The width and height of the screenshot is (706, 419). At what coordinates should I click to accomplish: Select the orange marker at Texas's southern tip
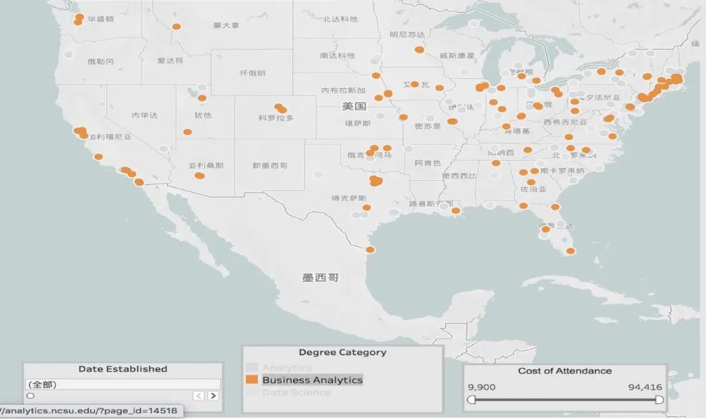click(x=370, y=250)
